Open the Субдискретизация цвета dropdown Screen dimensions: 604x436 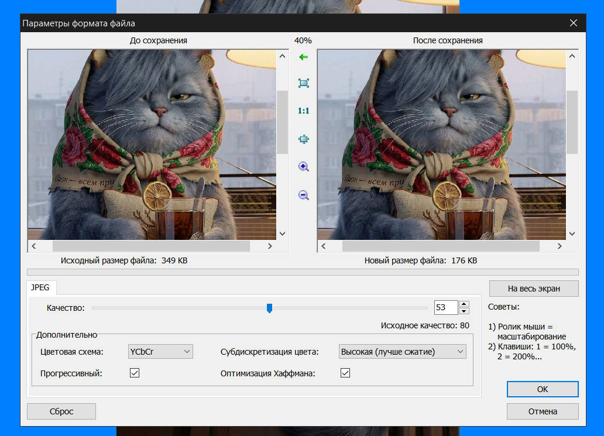[x=402, y=352]
